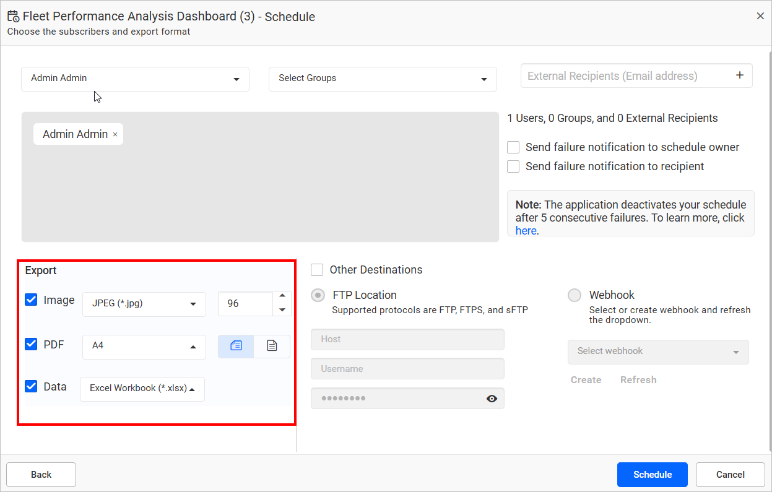The image size is (772, 492).
Task: Increase image quality with up arrow
Action: 282,296
